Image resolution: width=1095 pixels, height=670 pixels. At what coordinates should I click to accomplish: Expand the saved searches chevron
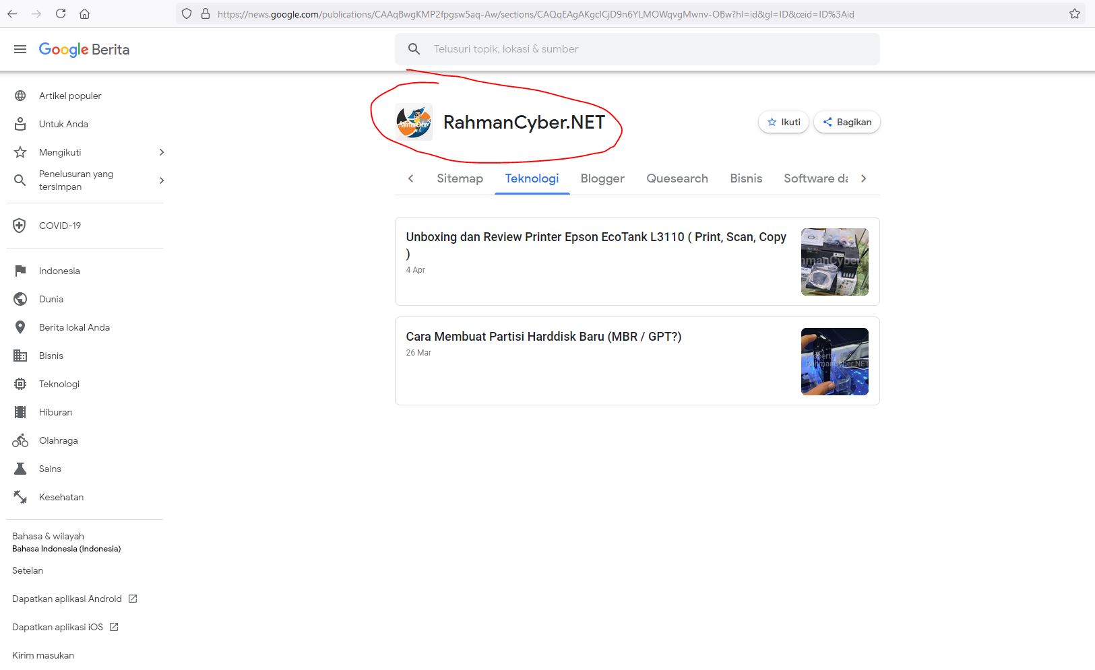pyautogui.click(x=162, y=180)
